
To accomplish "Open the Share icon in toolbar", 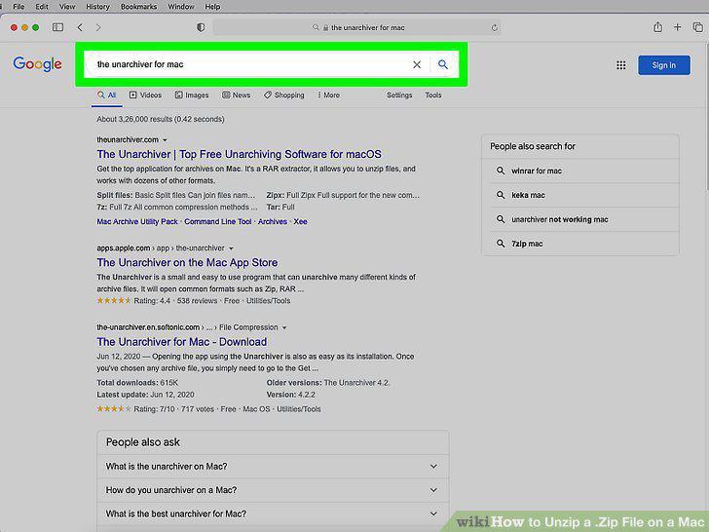I will point(658,27).
